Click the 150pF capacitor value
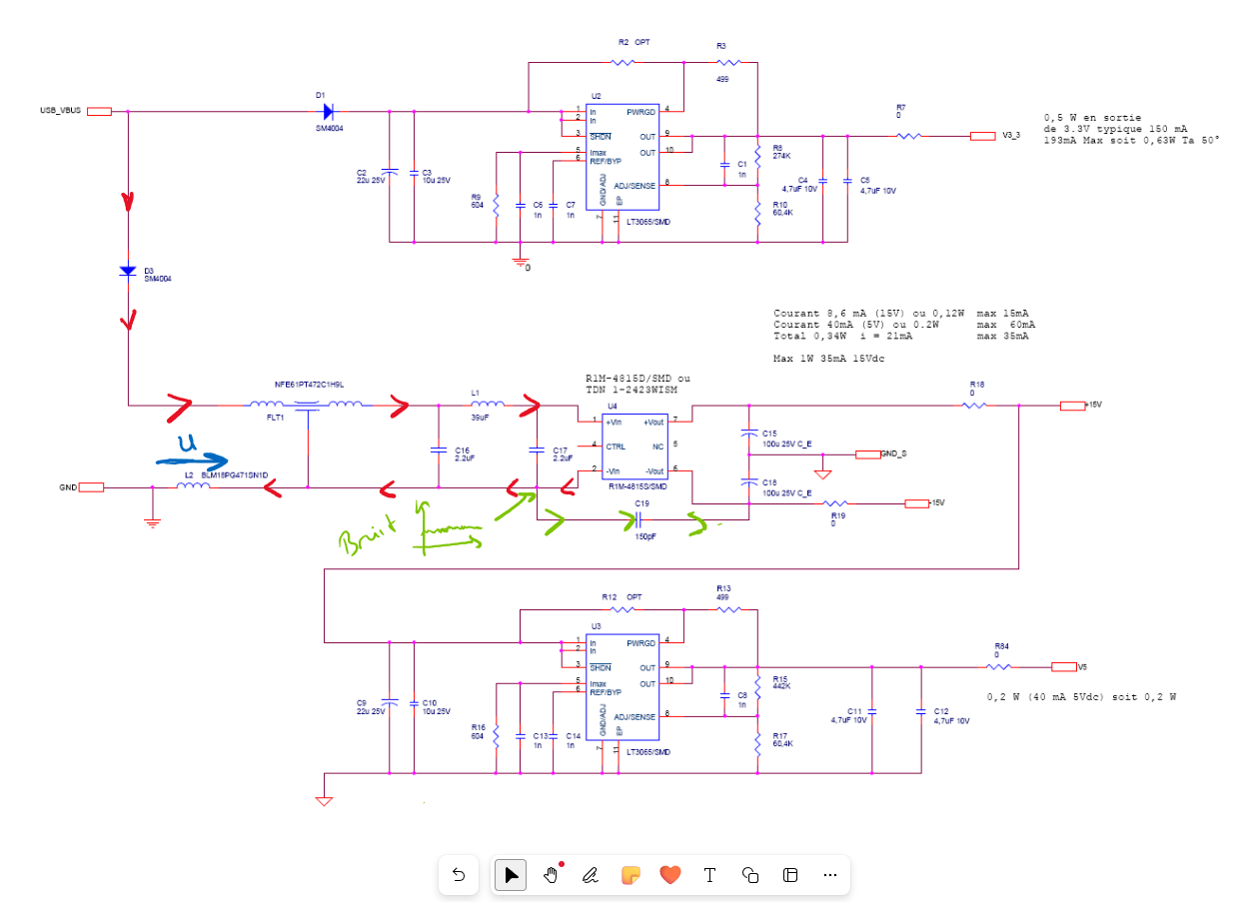Screen dimensions: 1256x902 click(x=645, y=537)
